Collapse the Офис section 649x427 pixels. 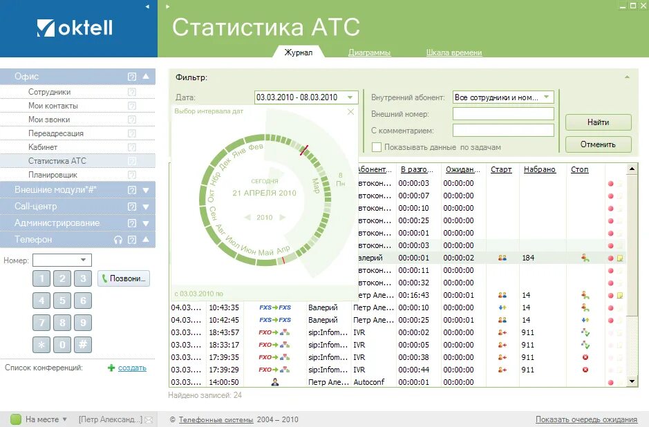146,77
